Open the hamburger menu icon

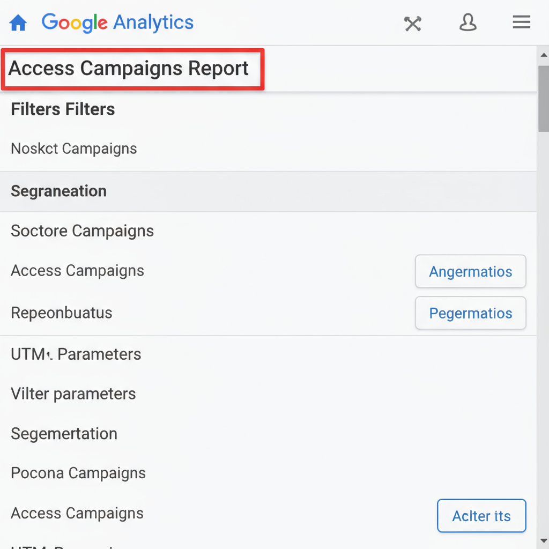[x=521, y=23]
